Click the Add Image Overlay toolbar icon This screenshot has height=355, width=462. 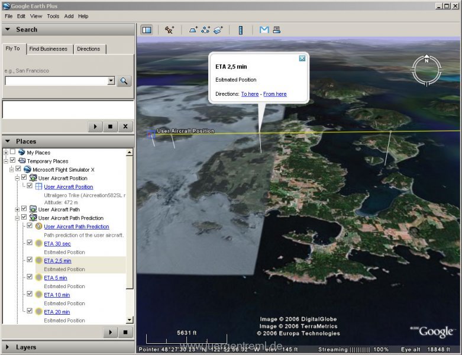[218, 30]
